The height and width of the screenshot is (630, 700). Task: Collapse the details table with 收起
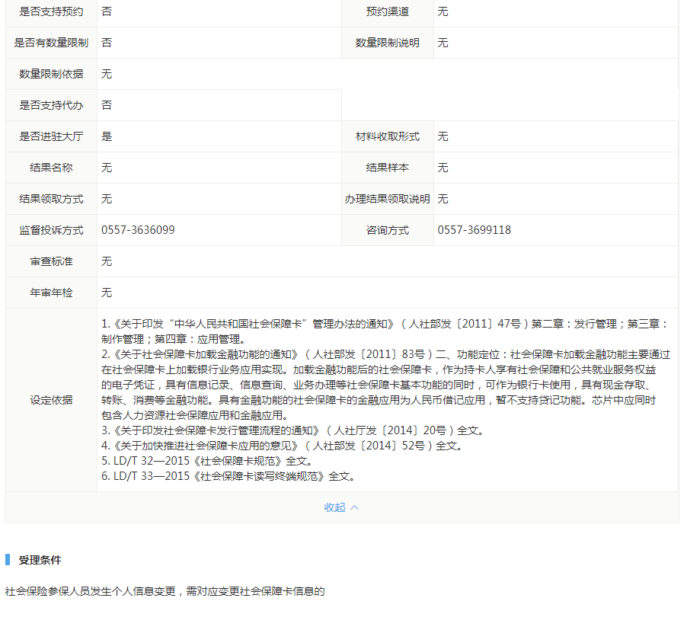[335, 507]
